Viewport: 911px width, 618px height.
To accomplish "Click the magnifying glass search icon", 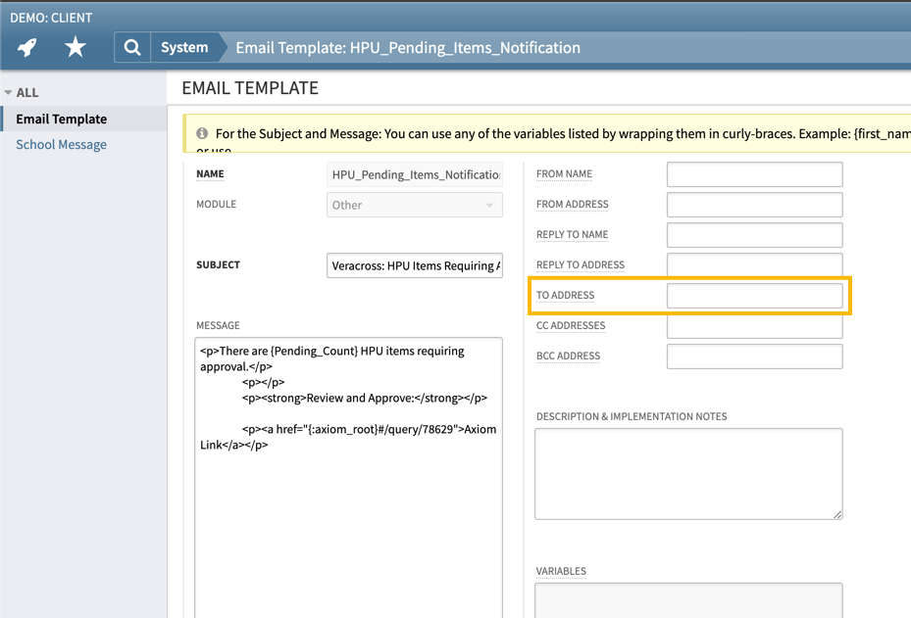I will click(x=132, y=47).
